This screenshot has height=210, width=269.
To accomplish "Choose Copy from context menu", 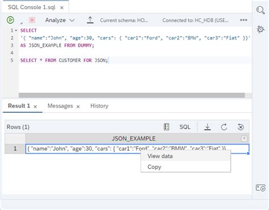I will (186, 167).
